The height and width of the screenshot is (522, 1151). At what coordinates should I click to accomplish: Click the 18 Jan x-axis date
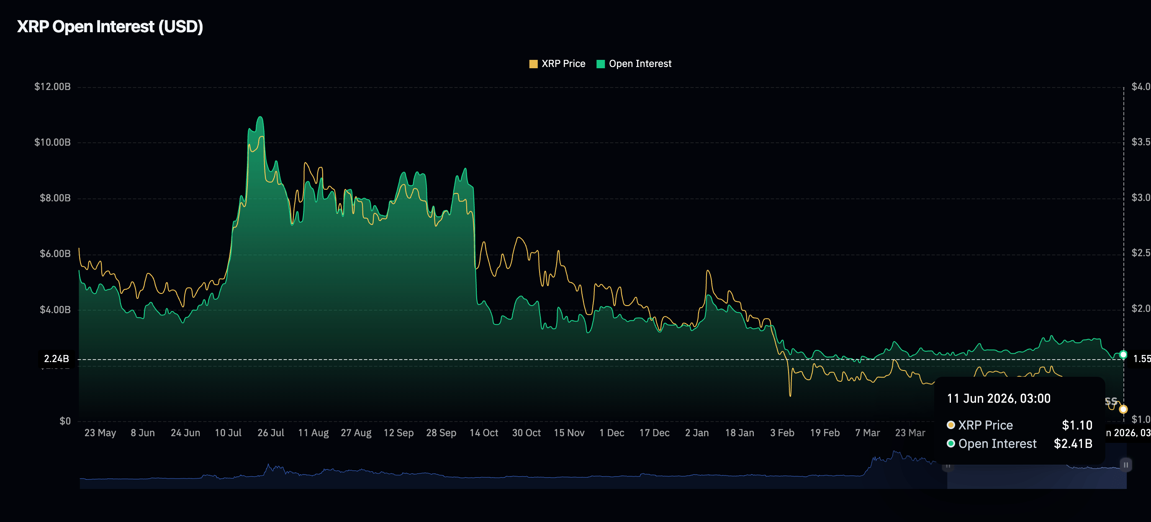(x=740, y=432)
